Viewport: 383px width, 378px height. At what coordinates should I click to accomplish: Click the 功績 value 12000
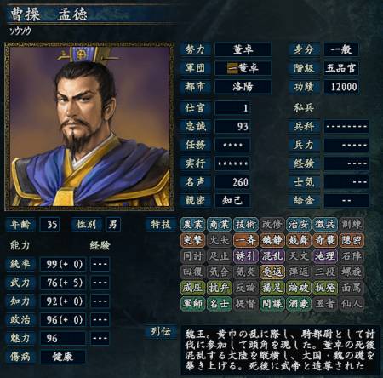(x=341, y=87)
